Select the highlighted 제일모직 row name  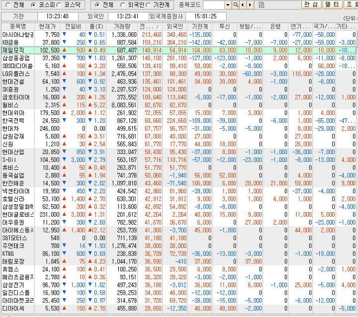tap(13, 50)
